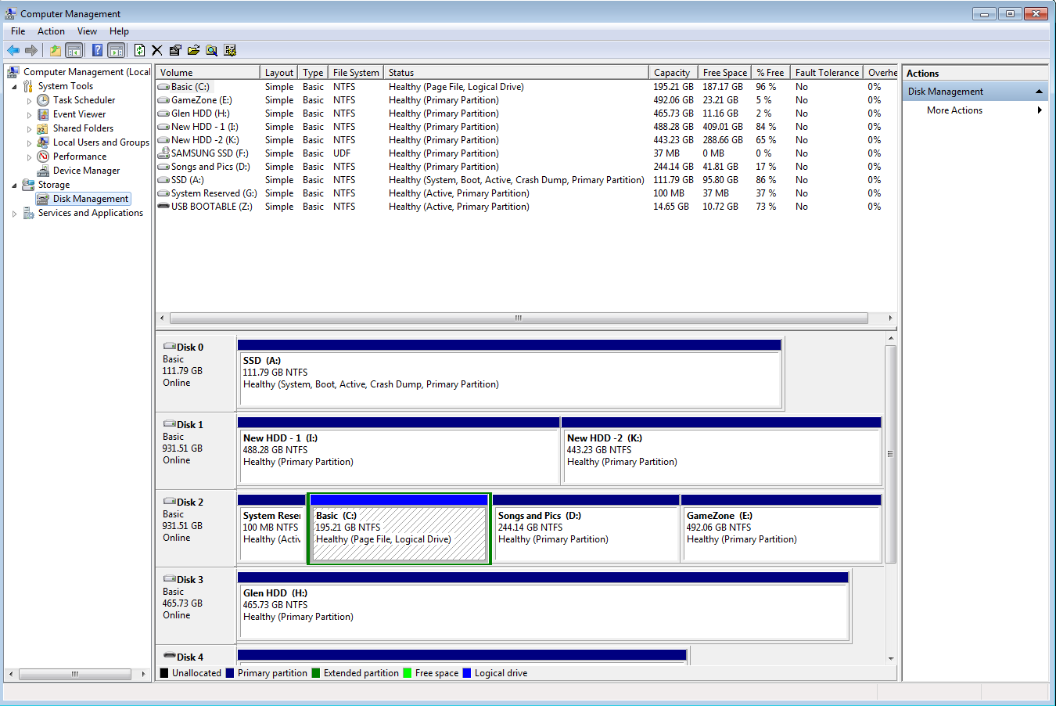Open the View menu
Image resolution: width=1056 pixels, height=706 pixels.
click(87, 31)
